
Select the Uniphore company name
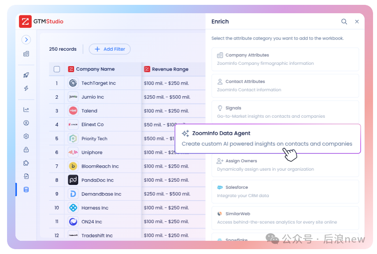(92, 153)
